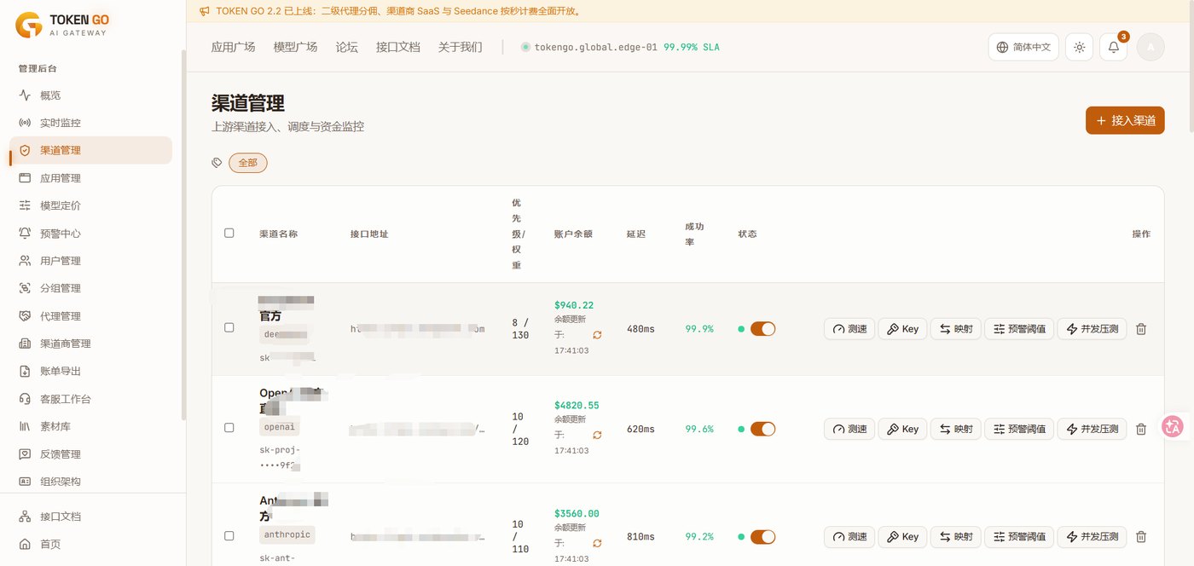Click the floating translate icon at right edge
1194x566 pixels.
pyautogui.click(x=1173, y=426)
